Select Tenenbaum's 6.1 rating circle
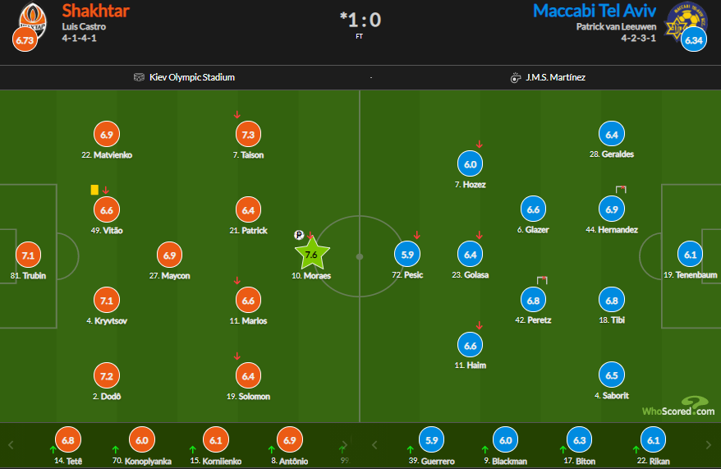The height and width of the screenshot is (469, 721). [x=691, y=255]
